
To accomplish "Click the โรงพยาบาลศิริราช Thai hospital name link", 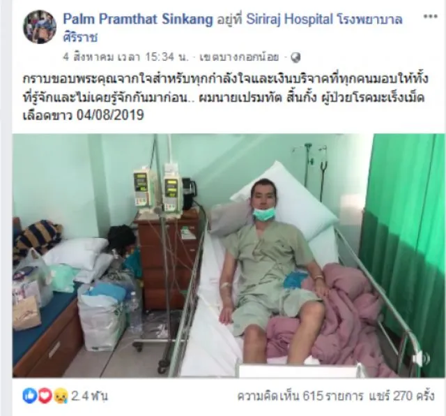I will coord(233,28).
